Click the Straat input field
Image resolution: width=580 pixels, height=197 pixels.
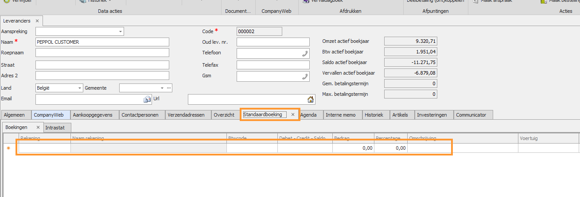pos(102,65)
